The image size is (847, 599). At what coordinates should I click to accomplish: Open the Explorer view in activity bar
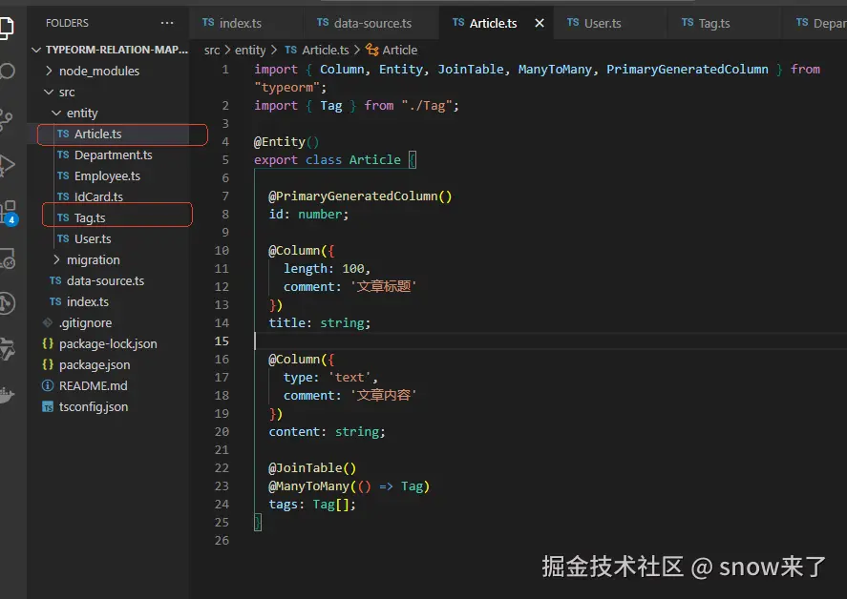pos(7,27)
